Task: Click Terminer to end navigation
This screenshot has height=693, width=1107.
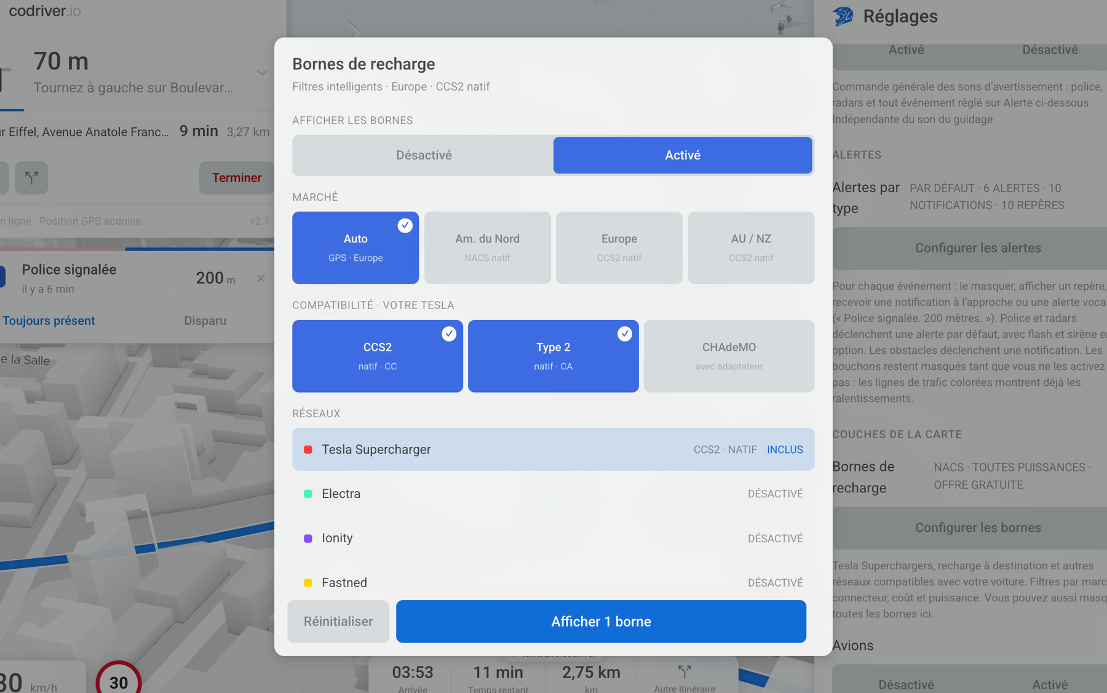Action: coord(237,178)
